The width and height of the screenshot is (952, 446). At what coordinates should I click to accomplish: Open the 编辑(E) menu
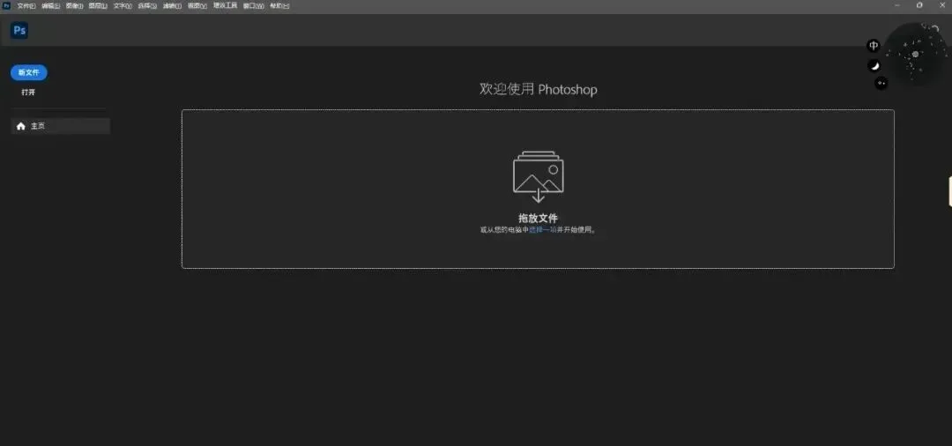tap(50, 5)
